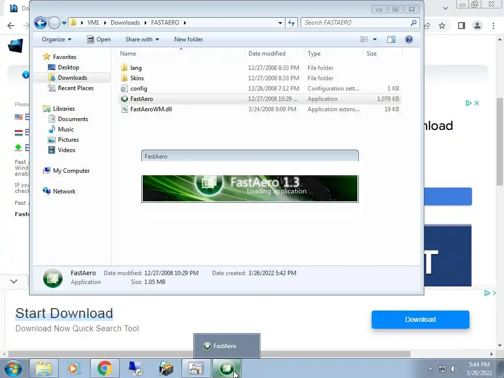Expand the address bar history dropdown
The height and width of the screenshot is (378, 504).
tap(280, 23)
